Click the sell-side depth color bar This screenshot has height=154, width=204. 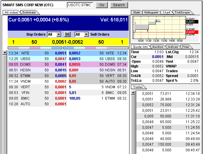coord(96,48)
